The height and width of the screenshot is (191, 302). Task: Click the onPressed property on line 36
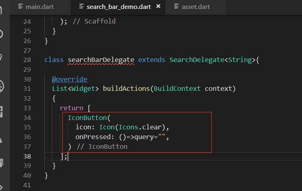93,137
